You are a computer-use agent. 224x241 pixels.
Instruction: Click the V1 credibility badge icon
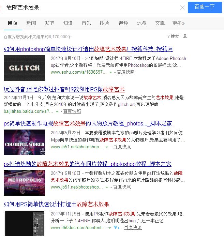(x=117, y=227)
